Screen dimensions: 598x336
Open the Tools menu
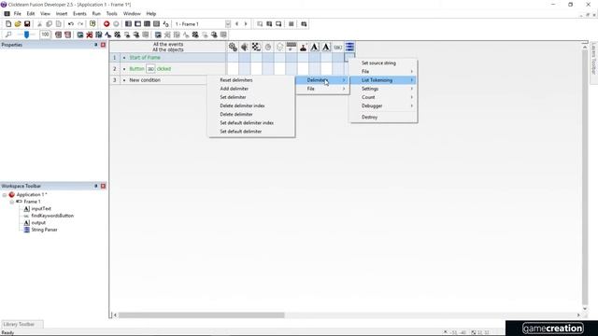click(x=111, y=13)
